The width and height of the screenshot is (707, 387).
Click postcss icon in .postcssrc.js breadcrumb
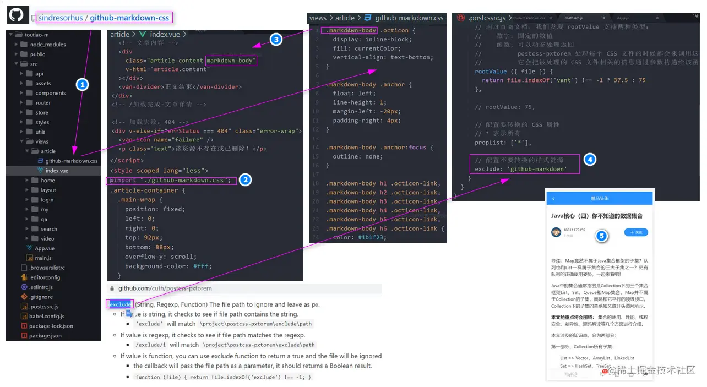point(461,18)
